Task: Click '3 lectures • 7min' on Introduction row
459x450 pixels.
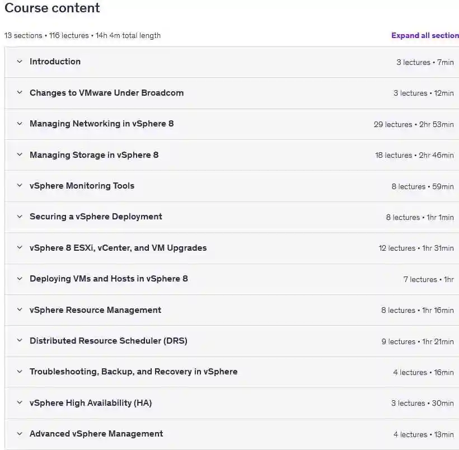Action: [x=425, y=62]
